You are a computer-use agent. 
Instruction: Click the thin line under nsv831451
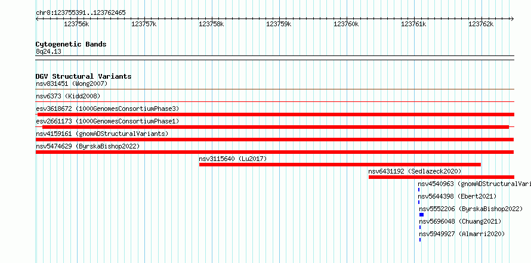coord(274,89)
